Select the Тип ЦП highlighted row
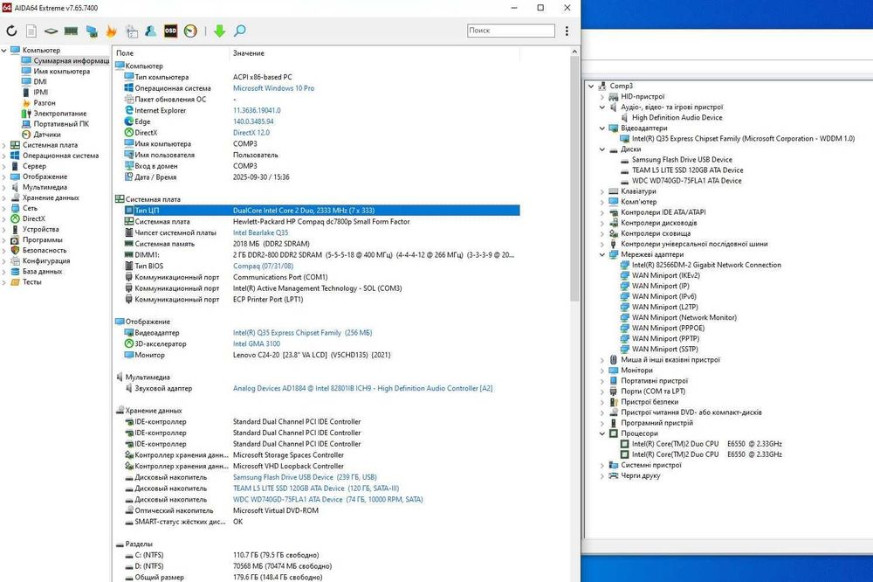 pos(322,210)
